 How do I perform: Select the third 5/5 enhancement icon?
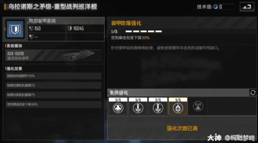(x=158, y=106)
